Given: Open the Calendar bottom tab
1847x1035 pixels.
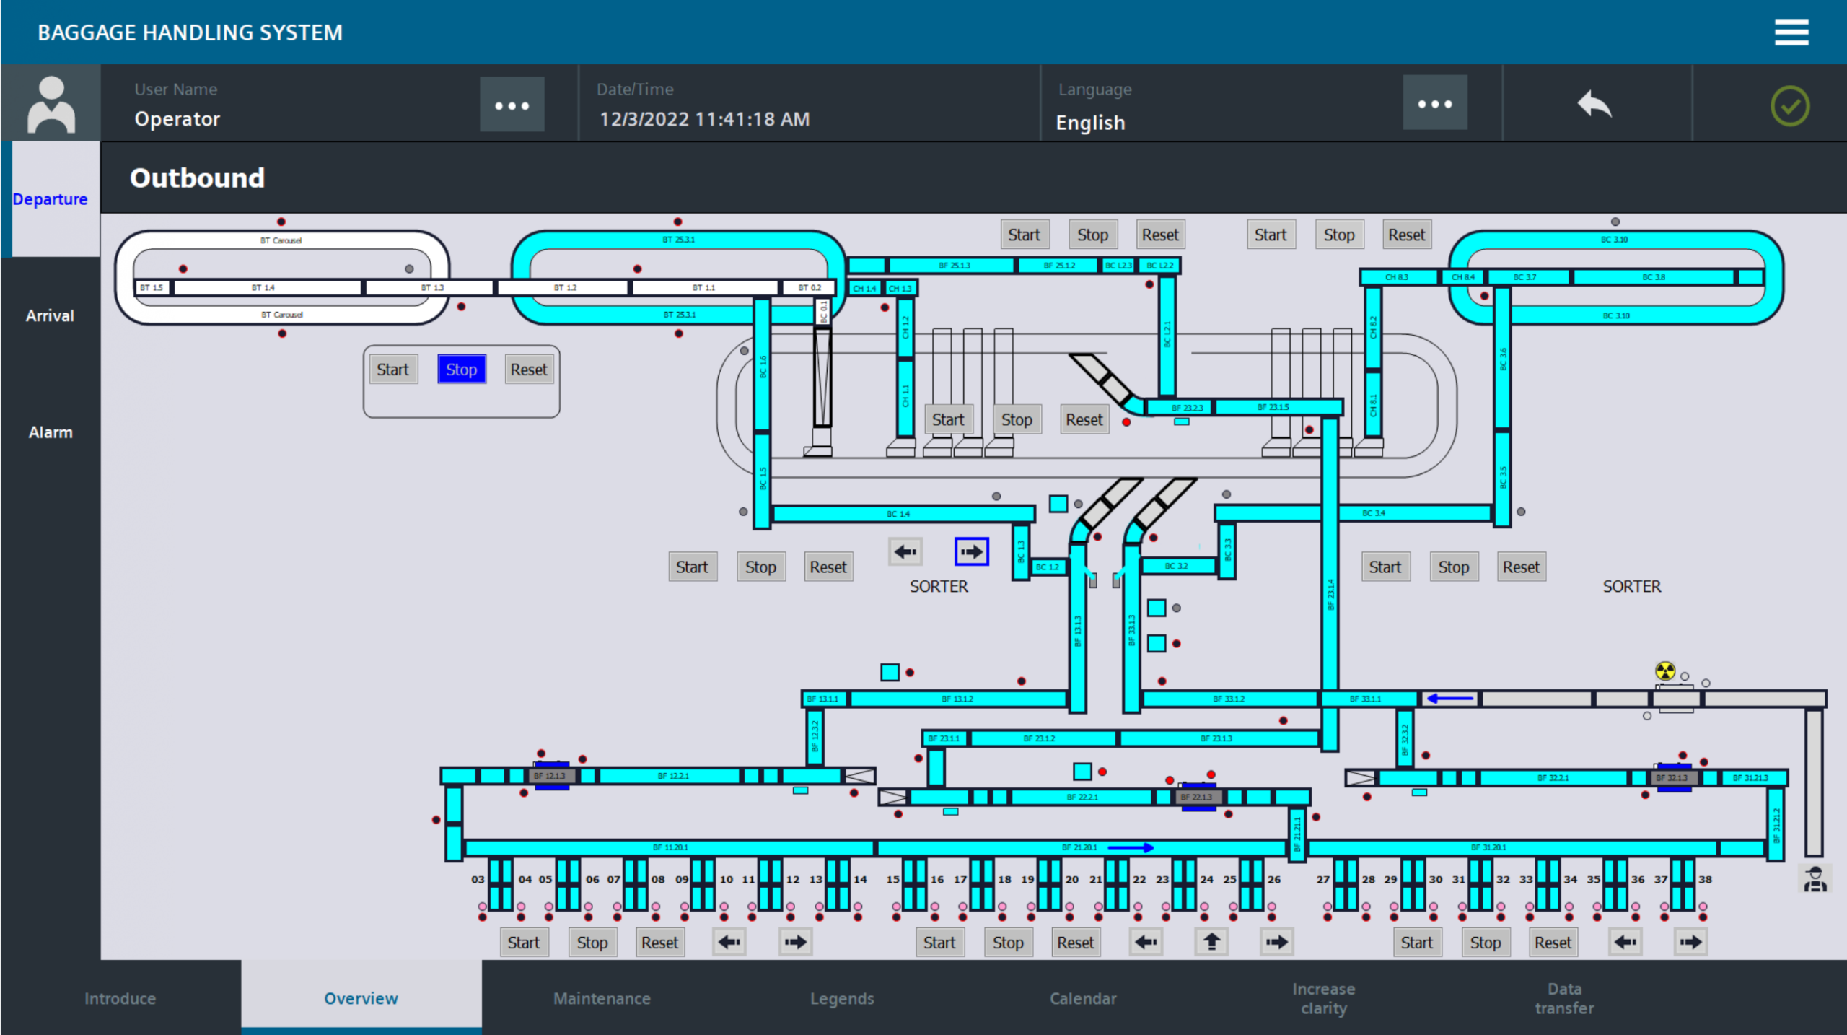Looking at the screenshot, I should 1083,998.
